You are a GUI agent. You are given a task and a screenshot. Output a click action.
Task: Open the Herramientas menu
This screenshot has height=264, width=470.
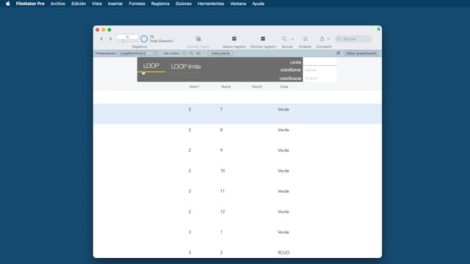(211, 4)
